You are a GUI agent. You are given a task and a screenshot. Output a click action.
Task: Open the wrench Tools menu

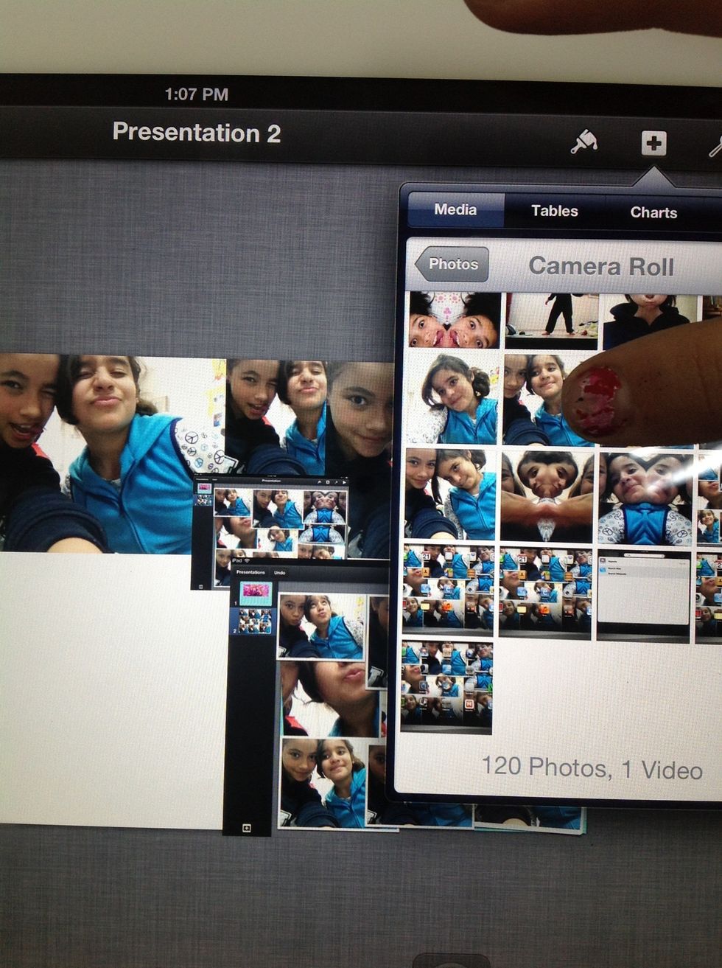715,145
